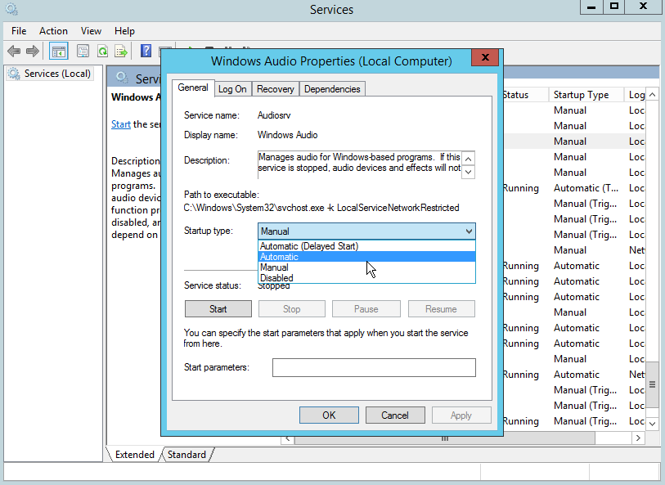Viewport: 665px width, 485px height.
Task: Click the Forward arrow toolbar icon
Action: (x=32, y=52)
